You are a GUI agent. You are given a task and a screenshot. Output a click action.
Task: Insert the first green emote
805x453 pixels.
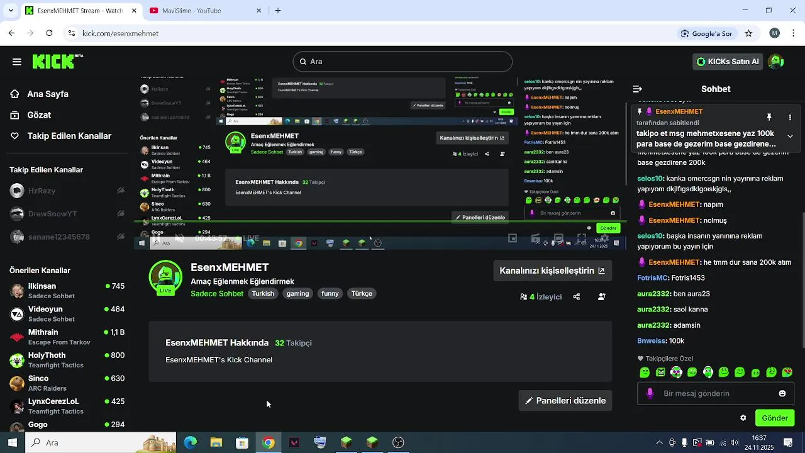(x=645, y=372)
